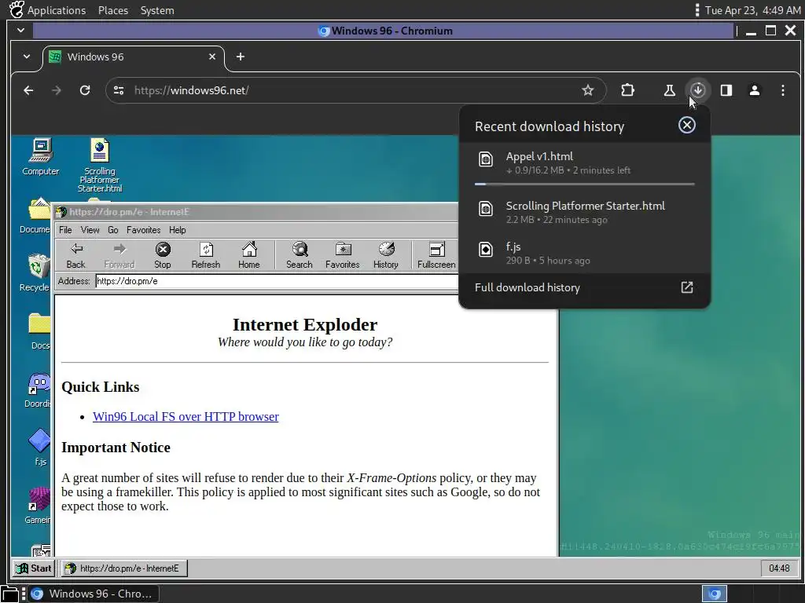The height and width of the screenshot is (603, 805).
Task: Open the File menu in InternetE
Action: pyautogui.click(x=65, y=230)
